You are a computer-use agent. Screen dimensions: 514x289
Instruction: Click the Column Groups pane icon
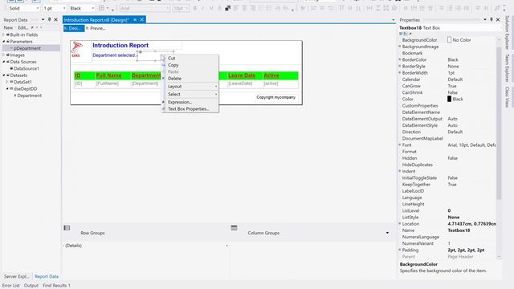tap(234, 227)
